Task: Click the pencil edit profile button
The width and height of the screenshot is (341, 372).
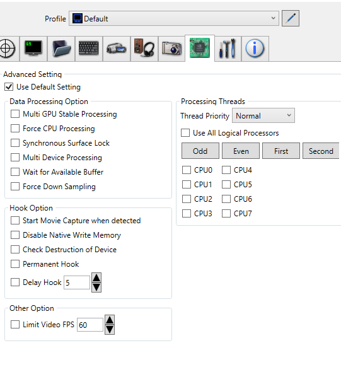Action: click(291, 18)
